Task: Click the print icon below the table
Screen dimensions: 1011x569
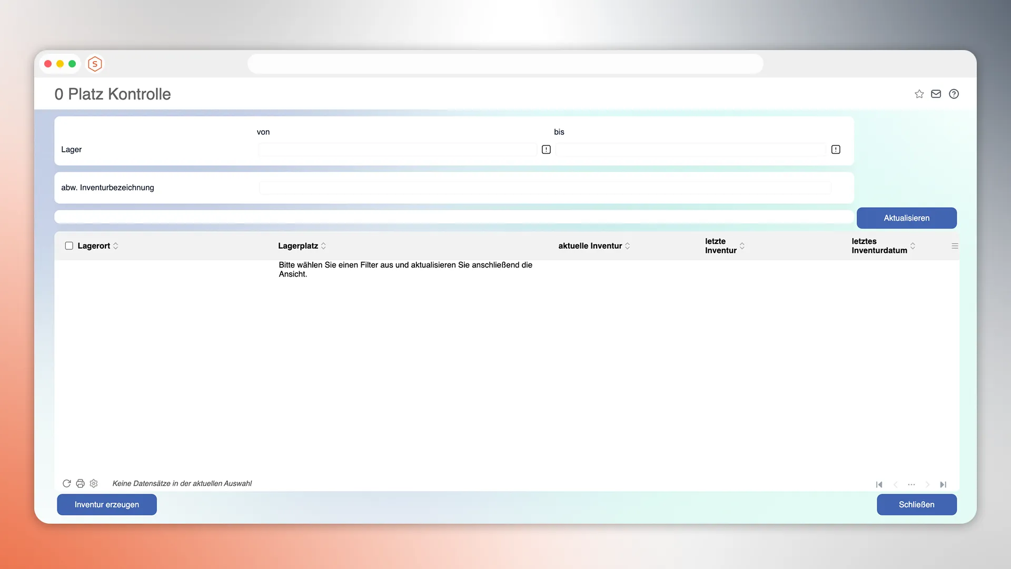Action: point(80,484)
